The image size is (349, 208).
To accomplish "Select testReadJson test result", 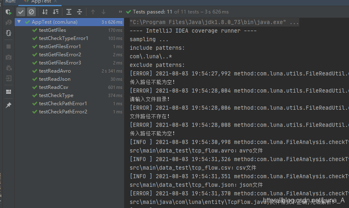I will point(69,79).
